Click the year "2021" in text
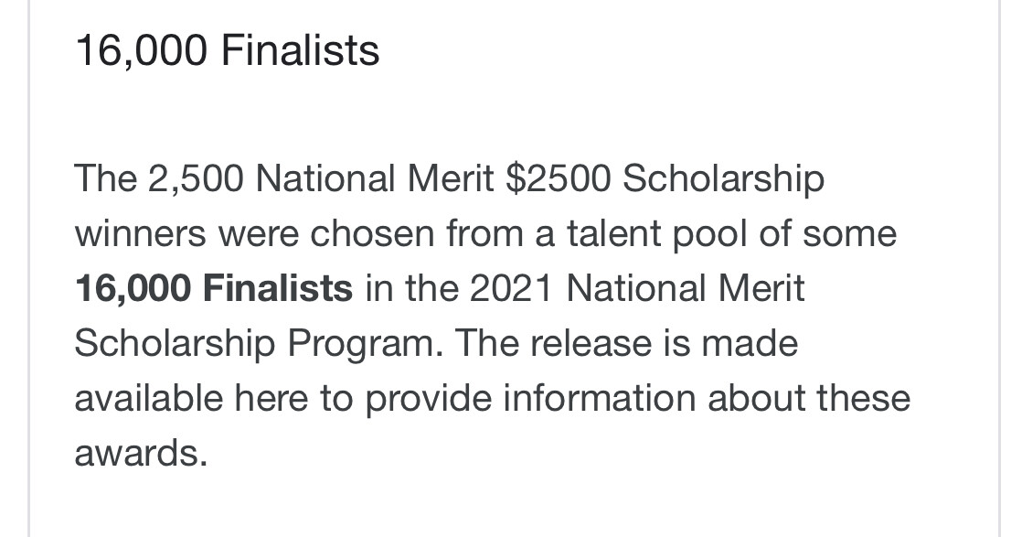 click(511, 288)
